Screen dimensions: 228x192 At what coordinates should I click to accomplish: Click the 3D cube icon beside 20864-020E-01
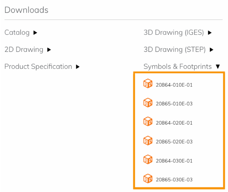[x=148, y=121]
